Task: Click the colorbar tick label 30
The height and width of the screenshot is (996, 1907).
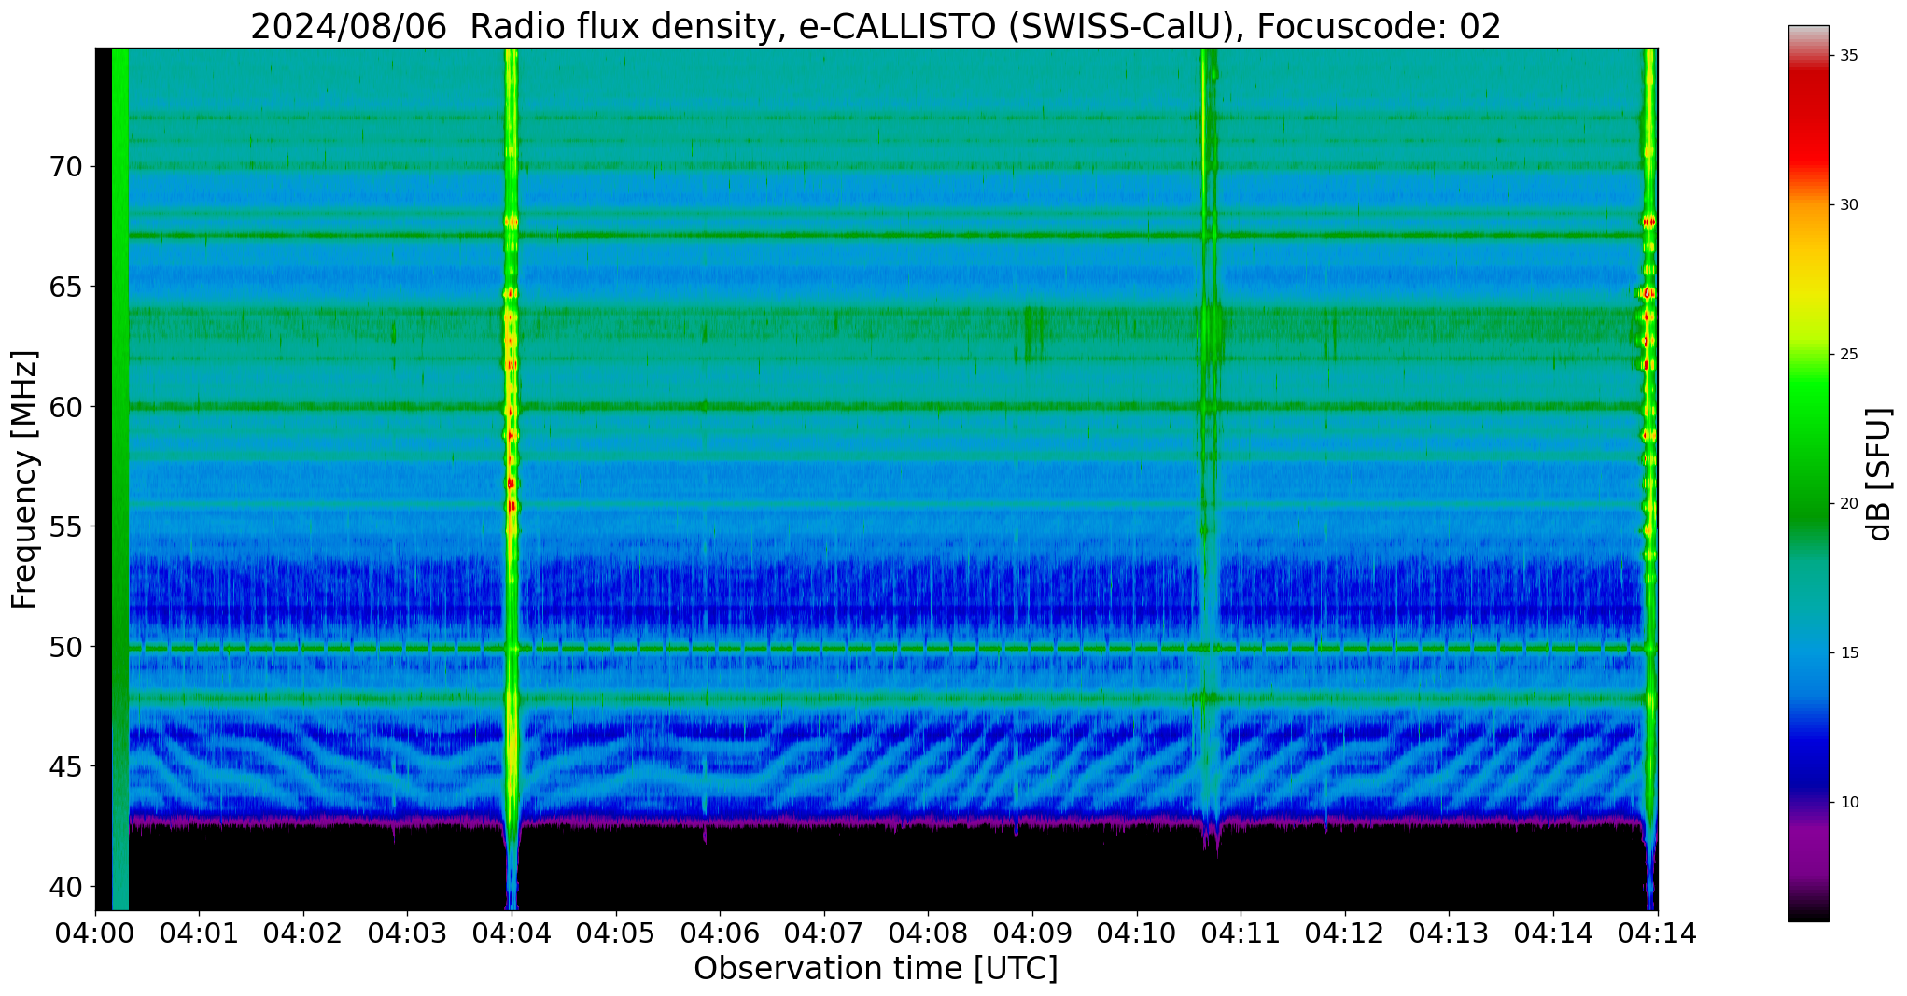Action: click(x=1849, y=205)
